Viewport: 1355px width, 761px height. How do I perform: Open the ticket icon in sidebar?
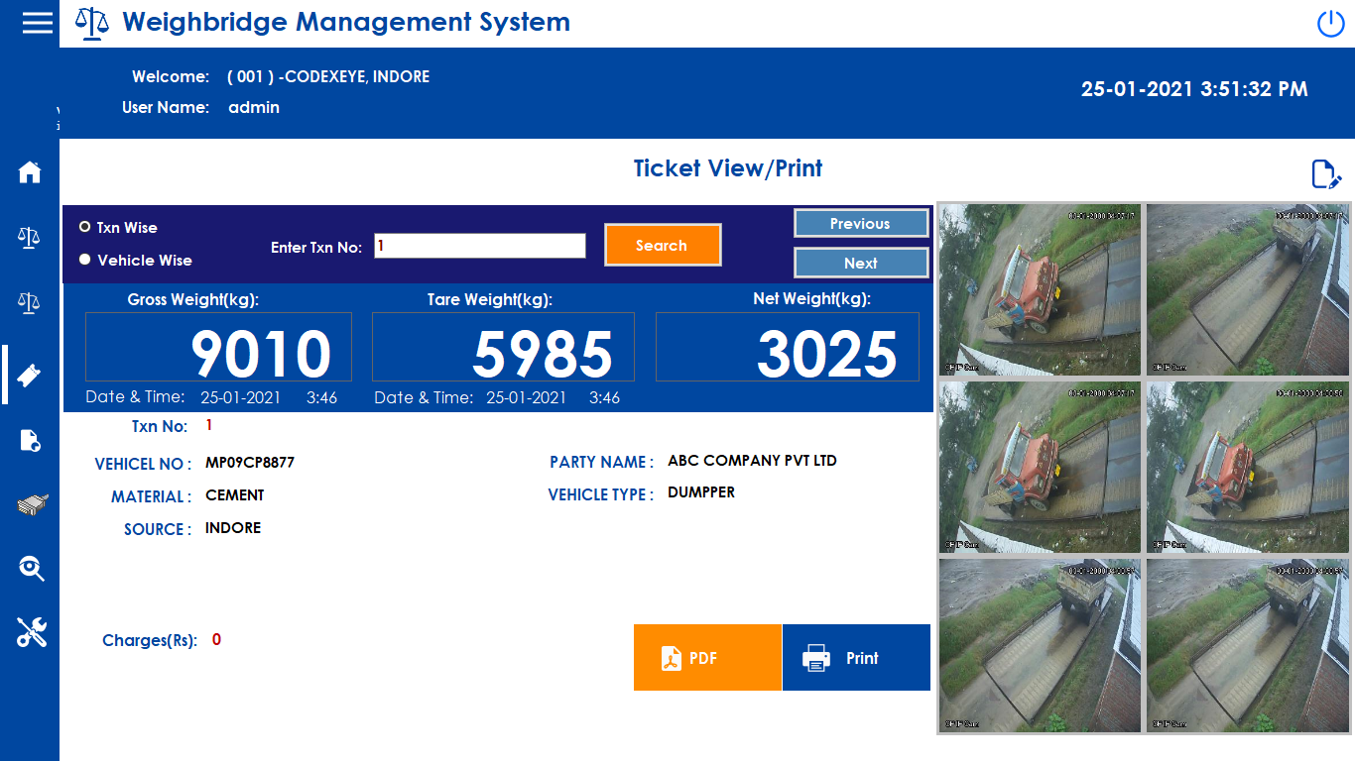tap(30, 376)
